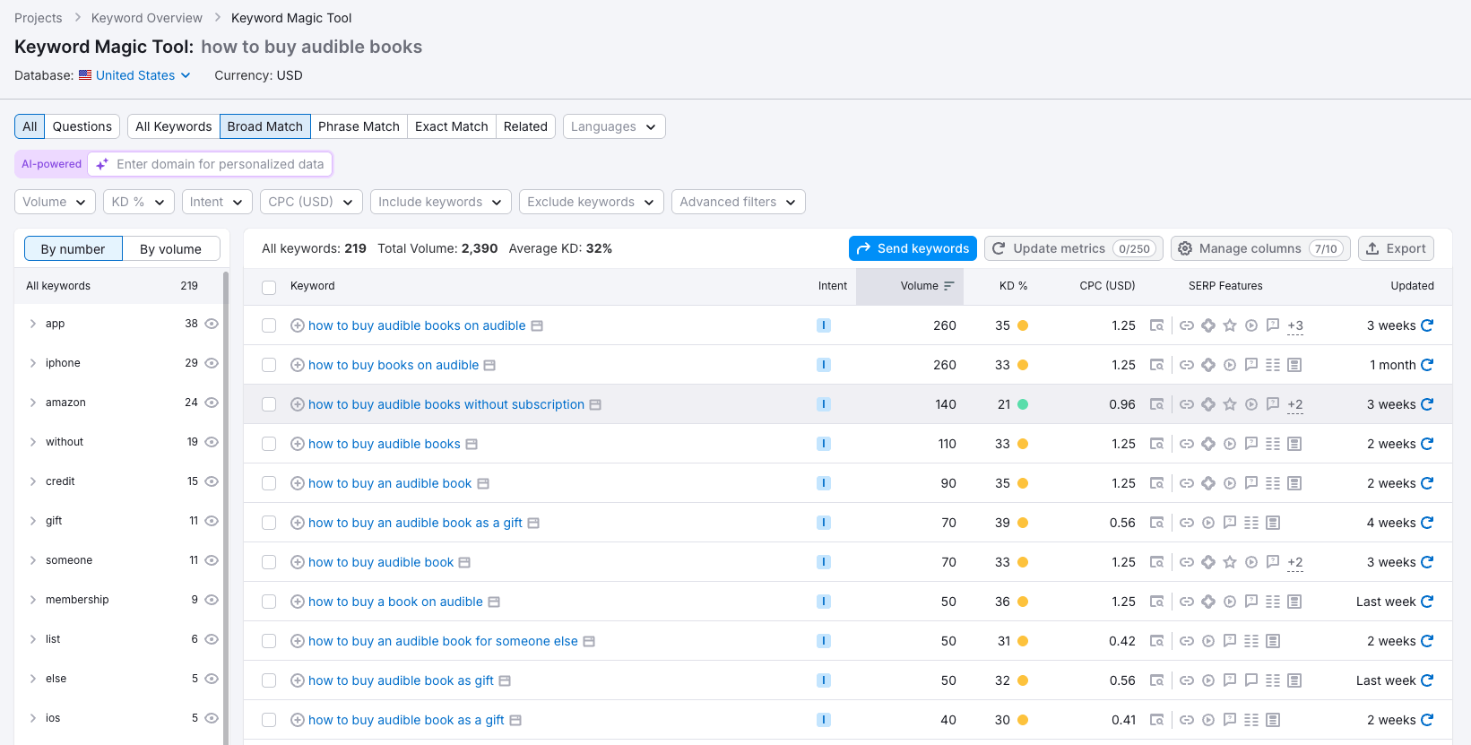Image resolution: width=1471 pixels, height=745 pixels.
Task: Tick checkbox for 'how to buy an audible book as a gift'
Action: [269, 523]
